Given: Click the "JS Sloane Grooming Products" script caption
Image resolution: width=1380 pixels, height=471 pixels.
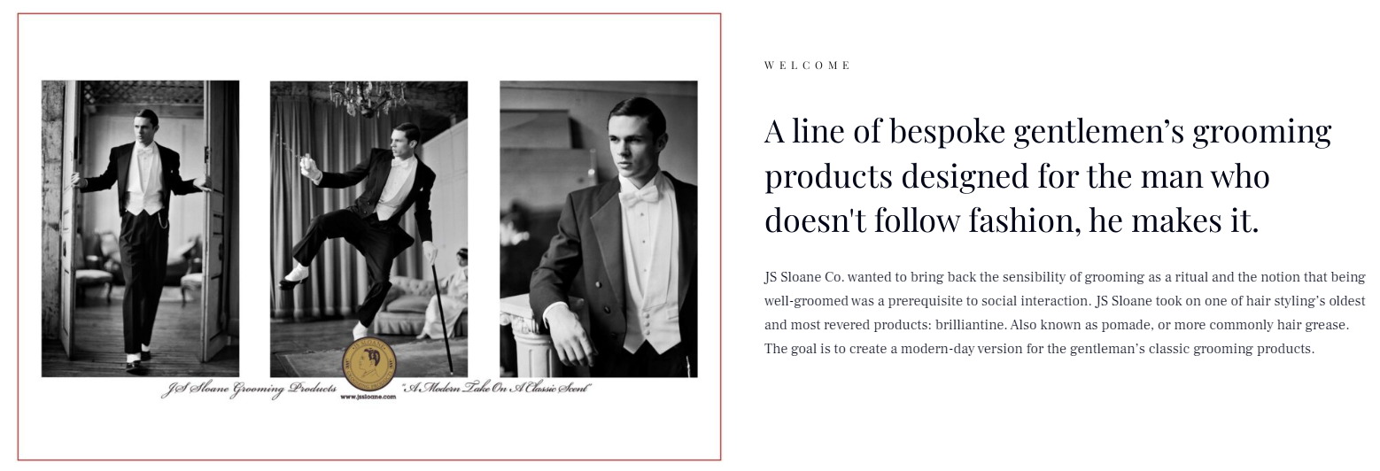Looking at the screenshot, I should pyautogui.click(x=248, y=390).
